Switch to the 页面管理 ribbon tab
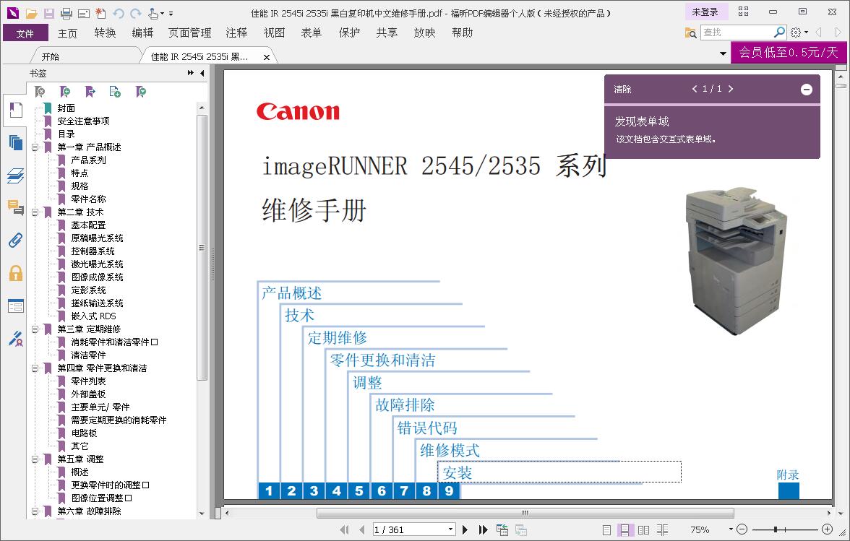The image size is (850, 541). pos(189,33)
